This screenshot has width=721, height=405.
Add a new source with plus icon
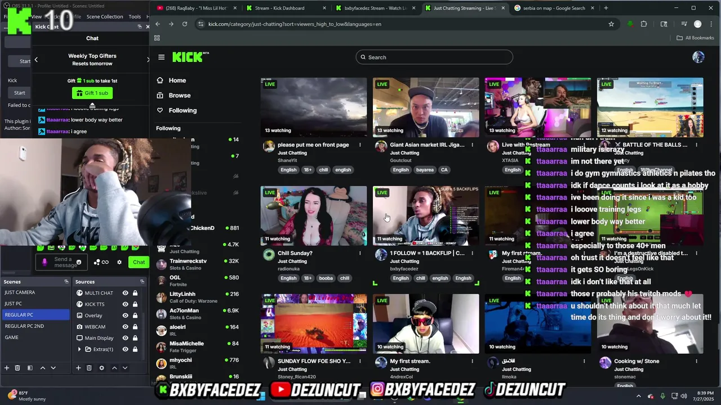point(78,368)
